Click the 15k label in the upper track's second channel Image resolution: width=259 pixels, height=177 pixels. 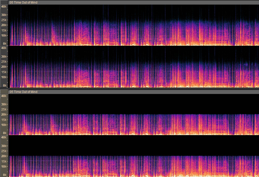(4, 72)
